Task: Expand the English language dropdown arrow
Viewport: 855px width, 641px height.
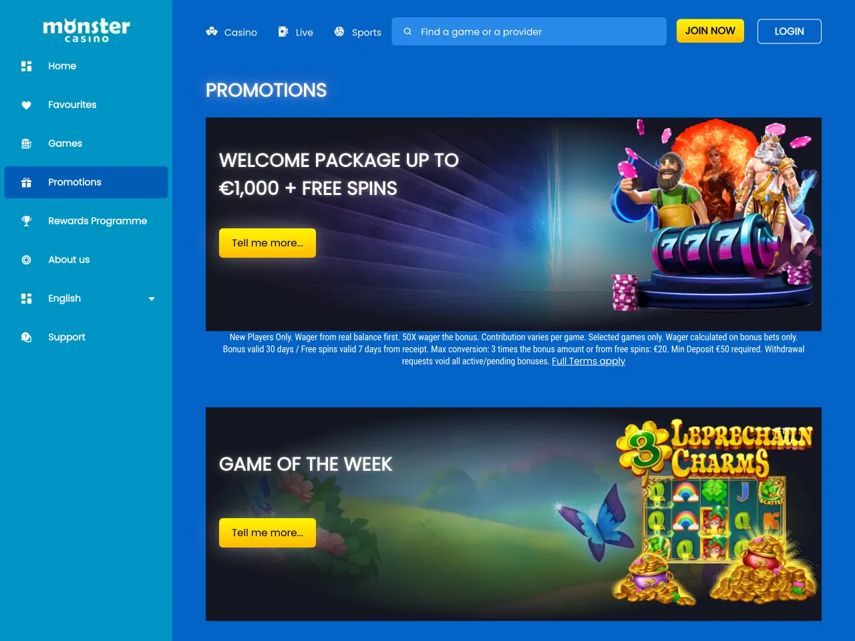Action: click(x=152, y=299)
